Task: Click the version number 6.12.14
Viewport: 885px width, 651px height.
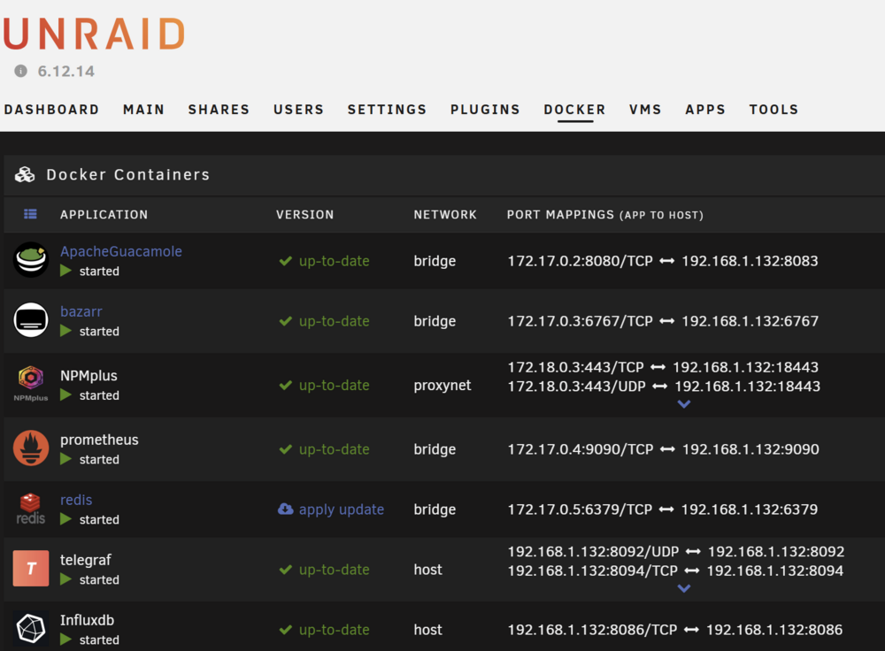Action: pyautogui.click(x=66, y=71)
